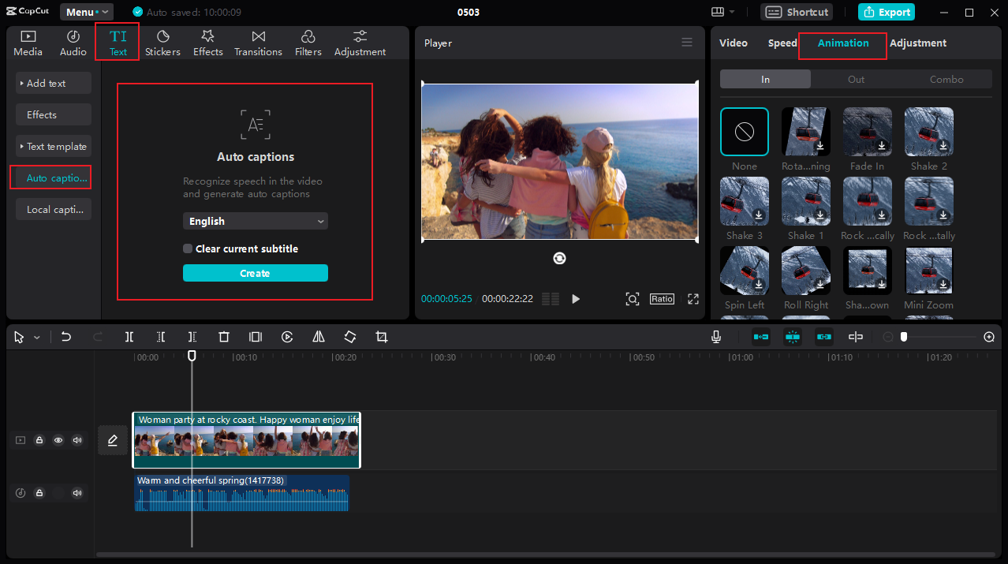This screenshot has height=564, width=1008.
Task: Select the Fade In animation thumbnail
Action: tap(868, 132)
